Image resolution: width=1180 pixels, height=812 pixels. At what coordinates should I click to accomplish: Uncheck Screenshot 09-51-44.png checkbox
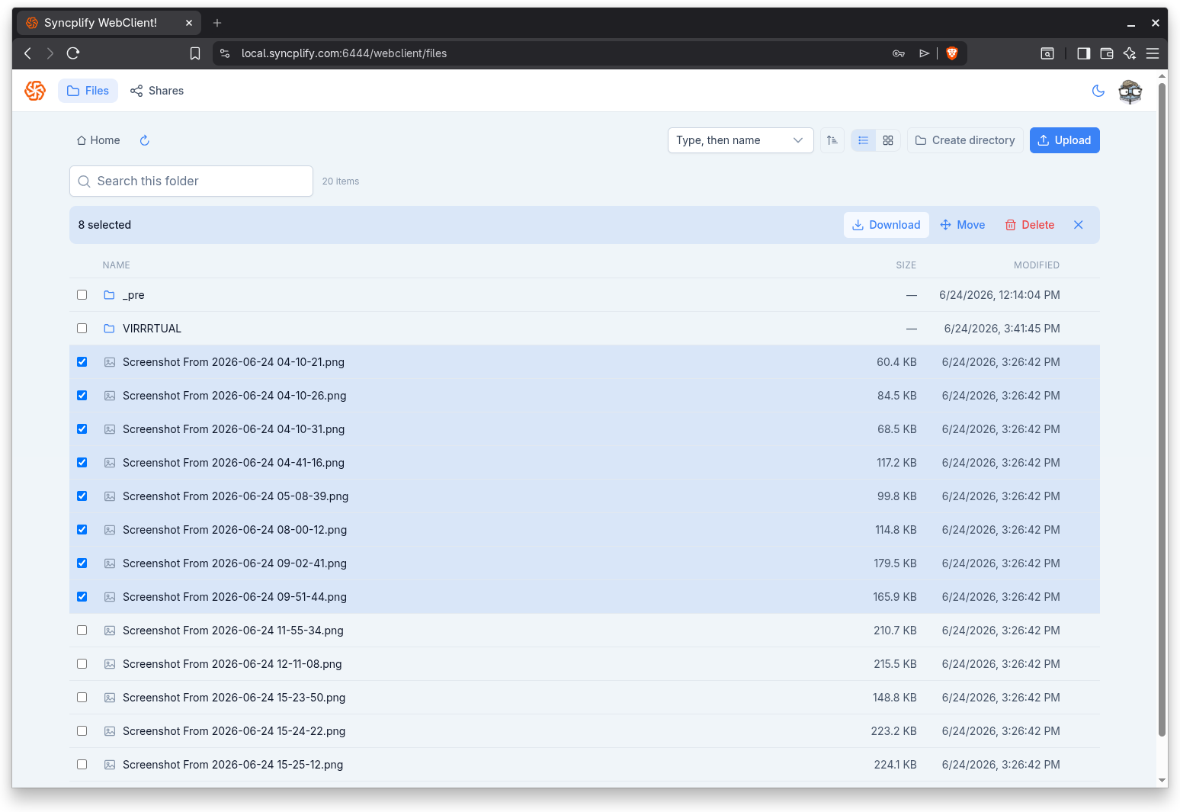point(82,597)
